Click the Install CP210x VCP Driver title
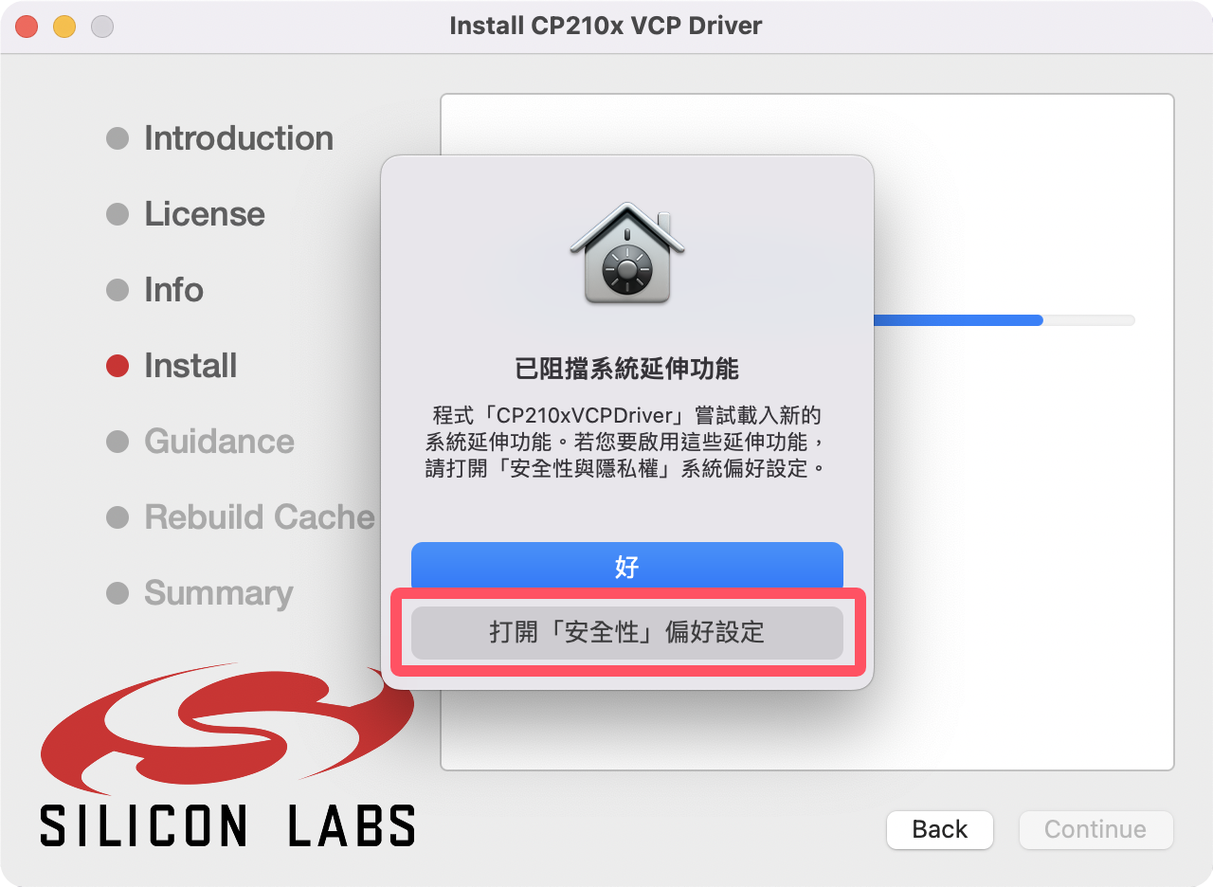This screenshot has width=1213, height=887. click(606, 26)
